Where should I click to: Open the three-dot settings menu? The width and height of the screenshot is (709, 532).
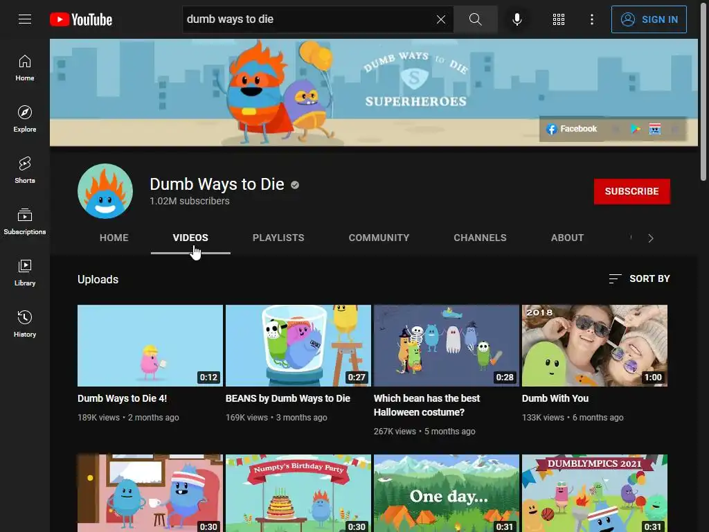pos(592,19)
